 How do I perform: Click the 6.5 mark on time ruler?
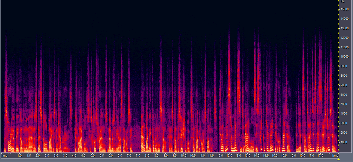(120, 156)
